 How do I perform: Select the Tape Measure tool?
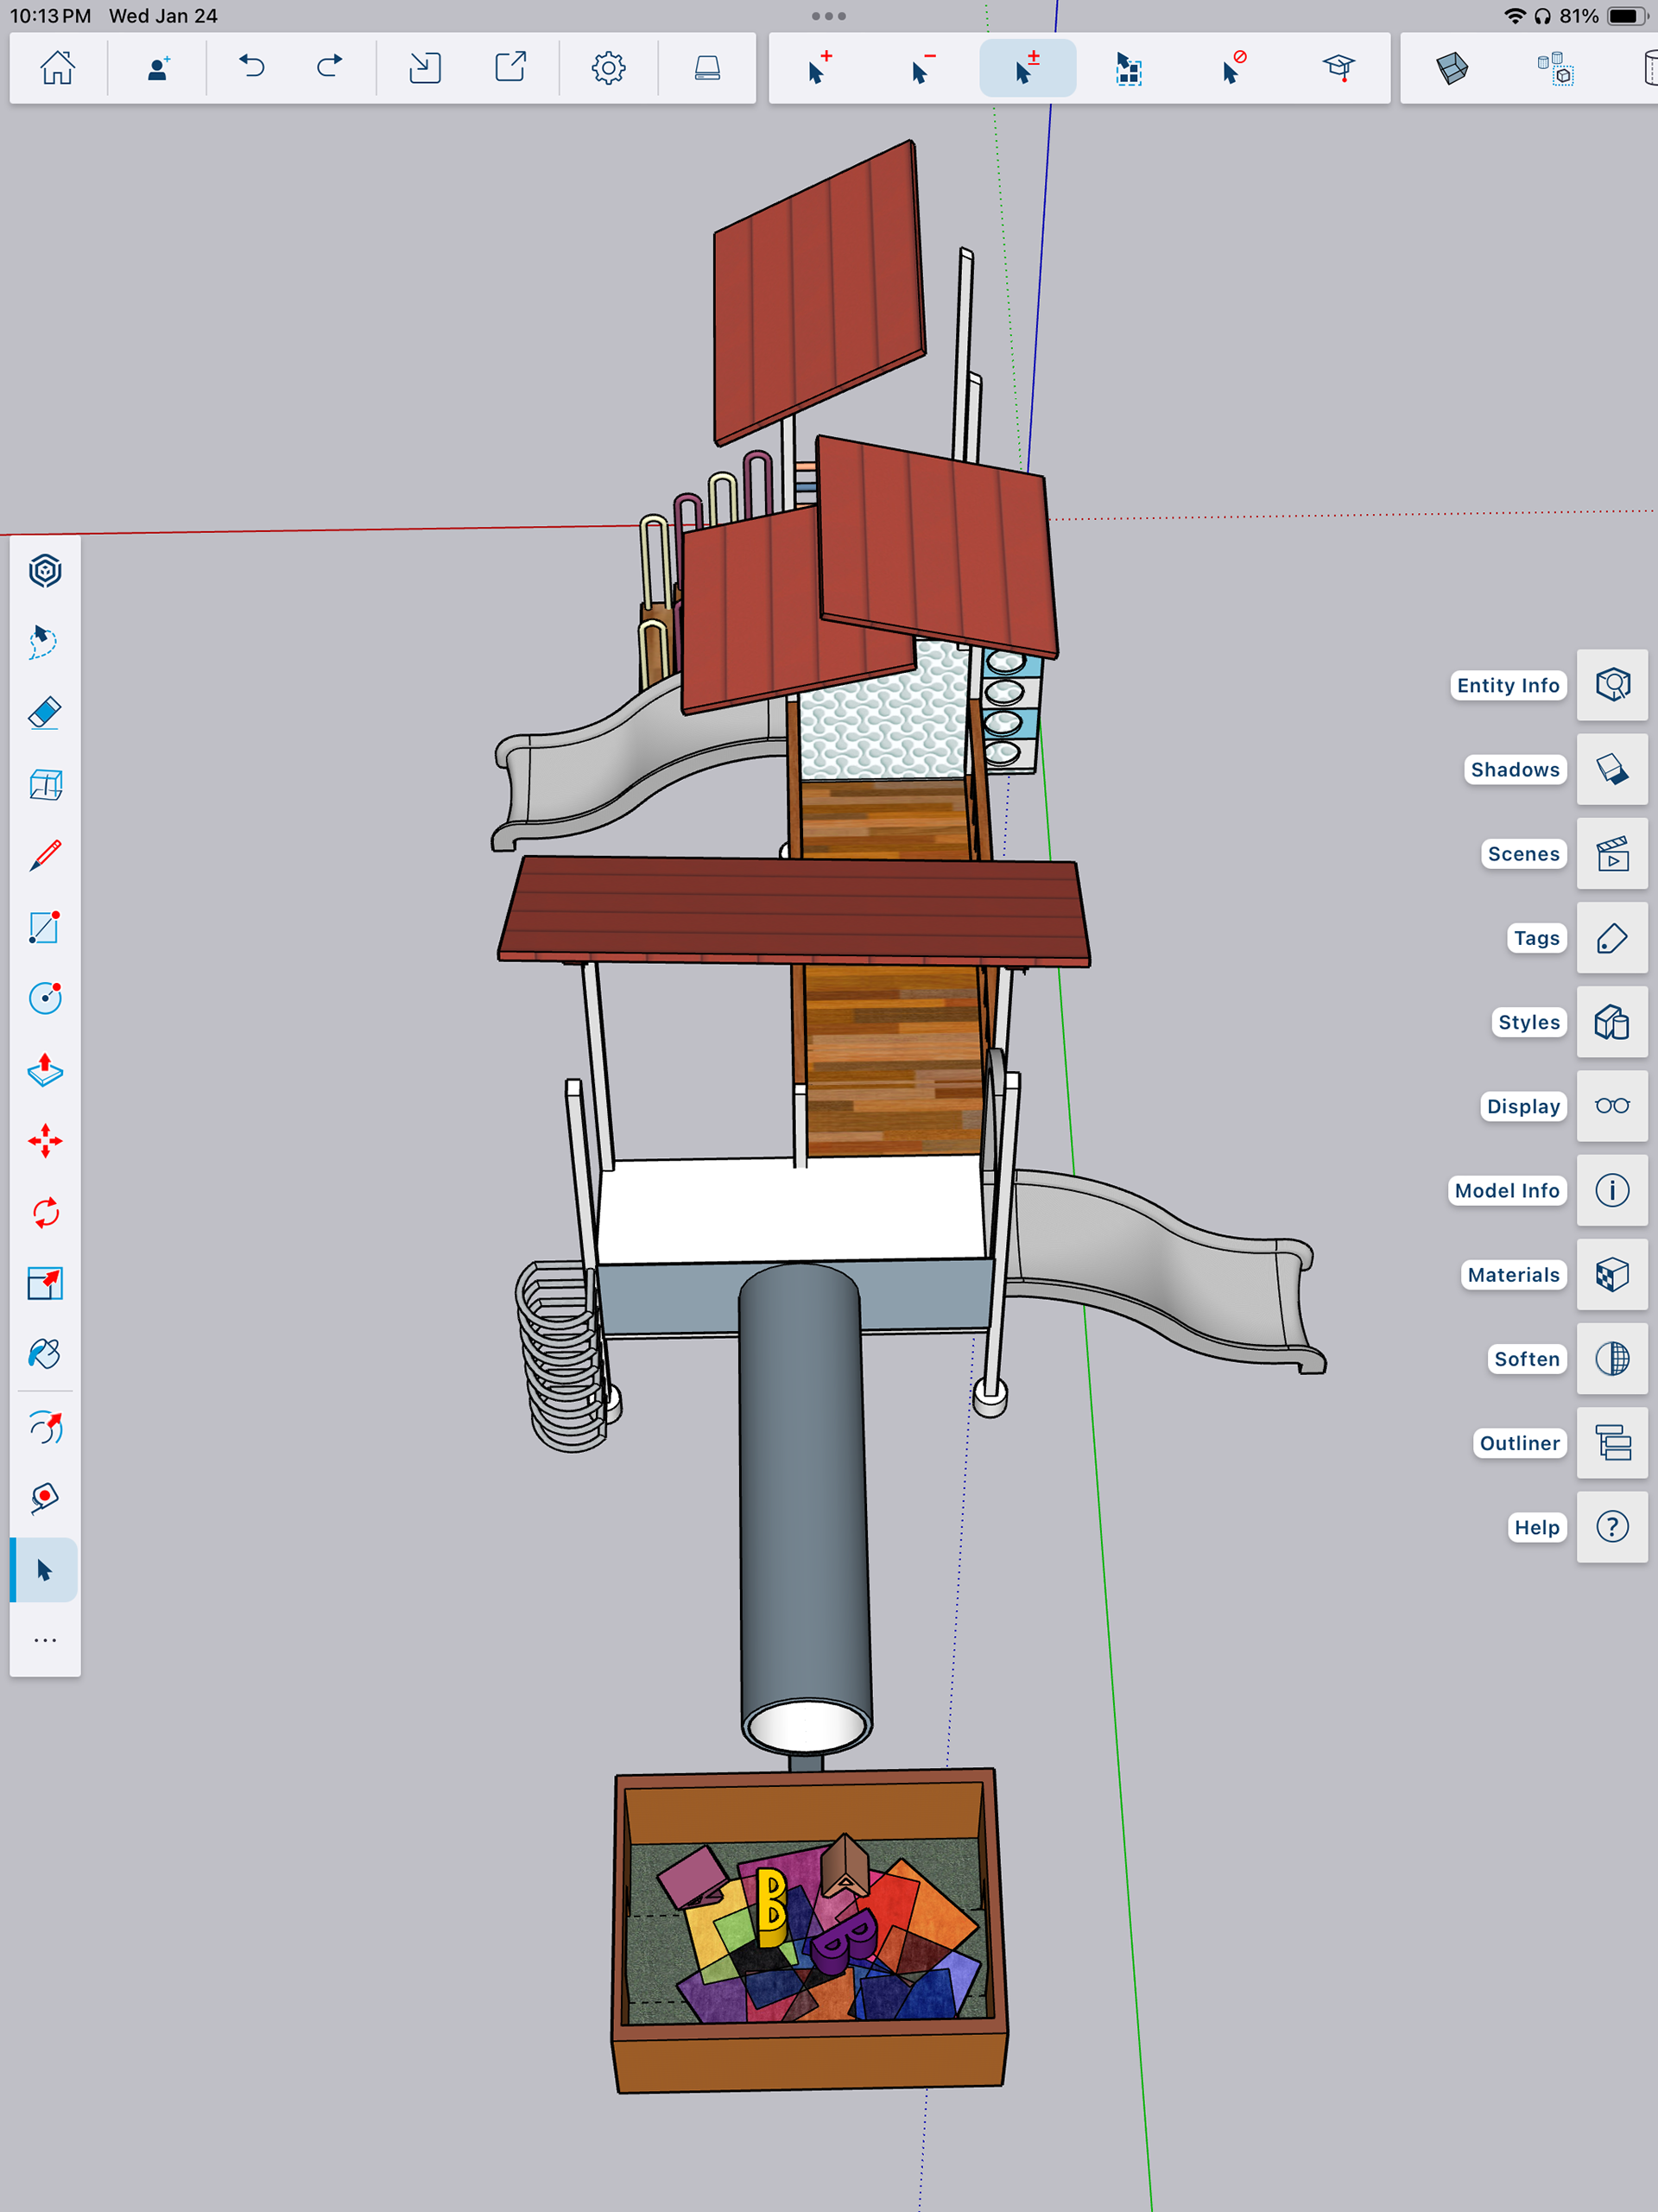[45, 1498]
